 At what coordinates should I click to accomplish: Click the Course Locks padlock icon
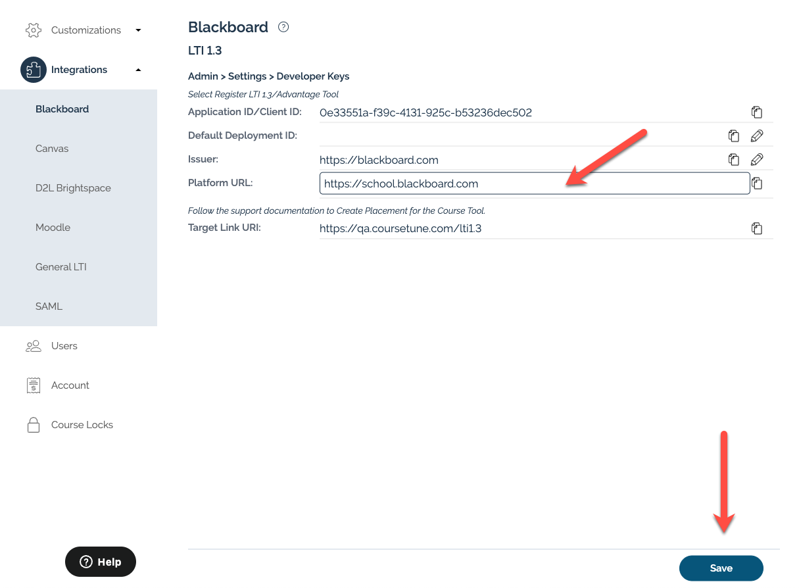pyautogui.click(x=33, y=425)
